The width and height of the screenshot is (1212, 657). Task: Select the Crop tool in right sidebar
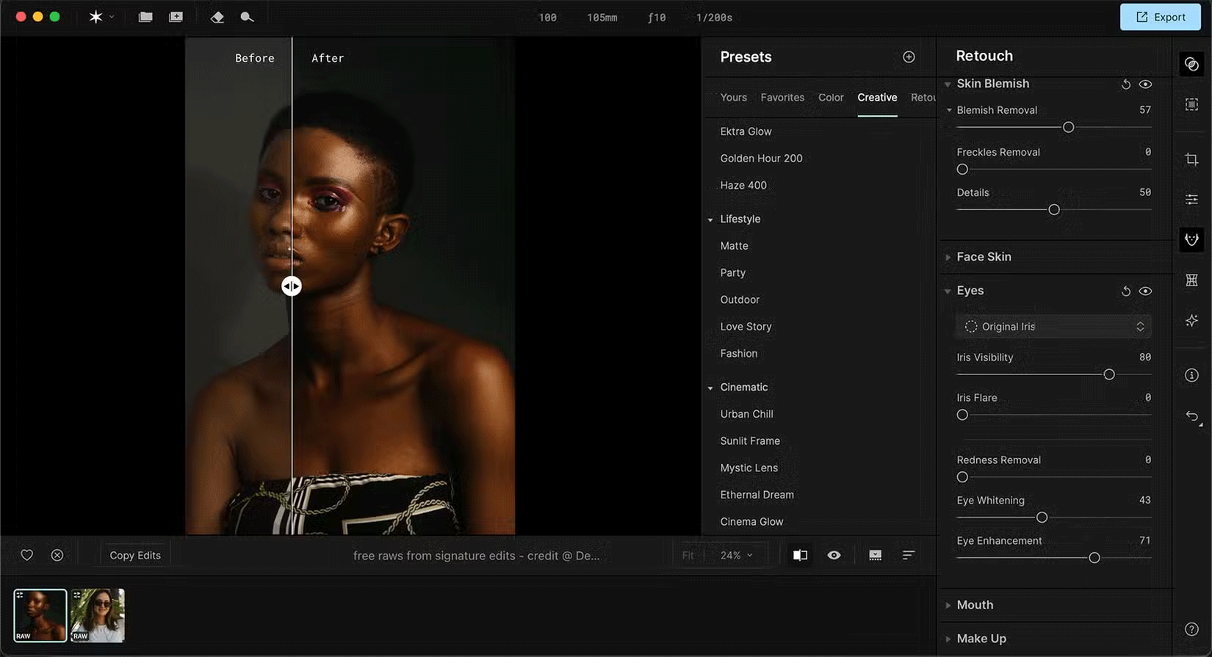[1191, 159]
